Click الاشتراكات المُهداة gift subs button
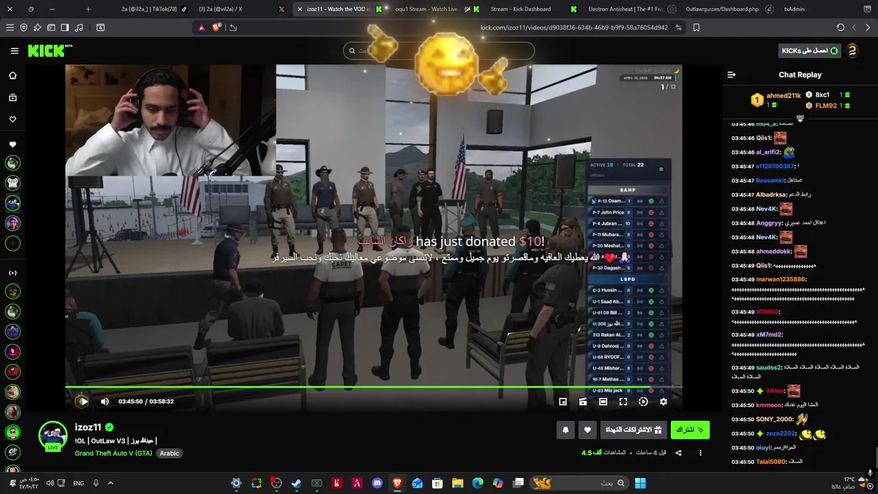Viewport: 878px width, 494px height. 634,430
